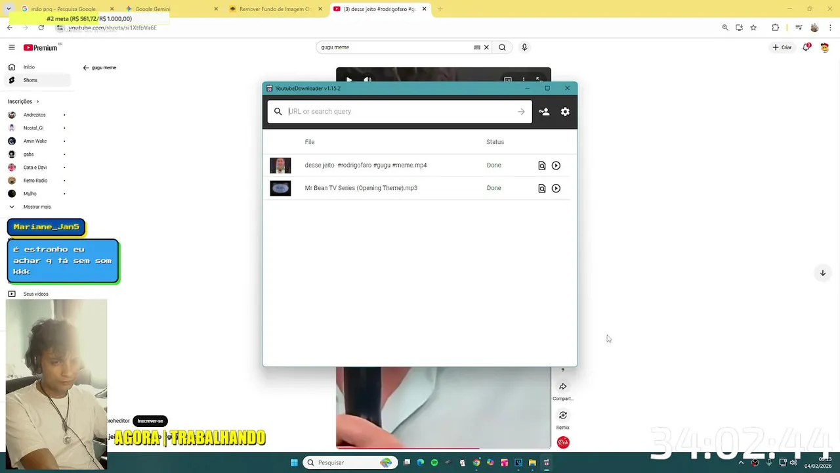The width and height of the screenshot is (840, 473).
Task: Open volume control in system tray
Action: tap(793, 462)
